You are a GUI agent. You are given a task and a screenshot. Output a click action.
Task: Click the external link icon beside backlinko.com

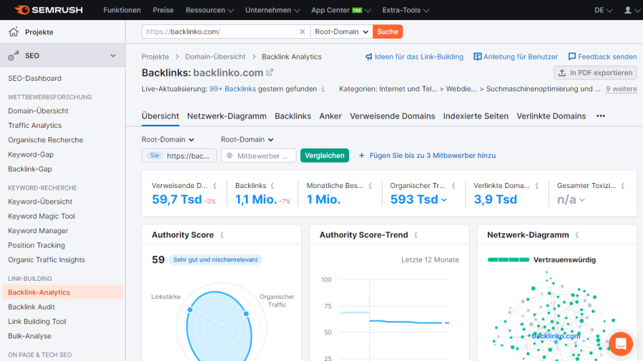tap(270, 73)
